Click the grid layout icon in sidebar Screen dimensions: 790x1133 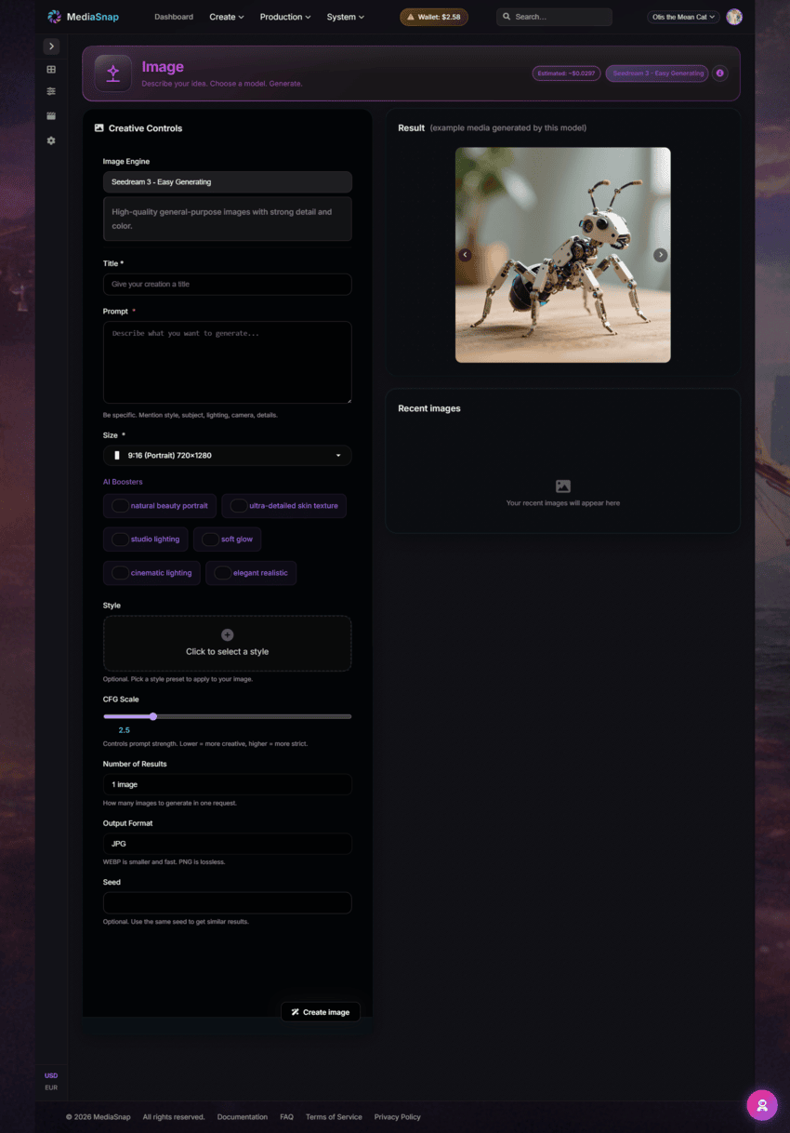point(51,70)
